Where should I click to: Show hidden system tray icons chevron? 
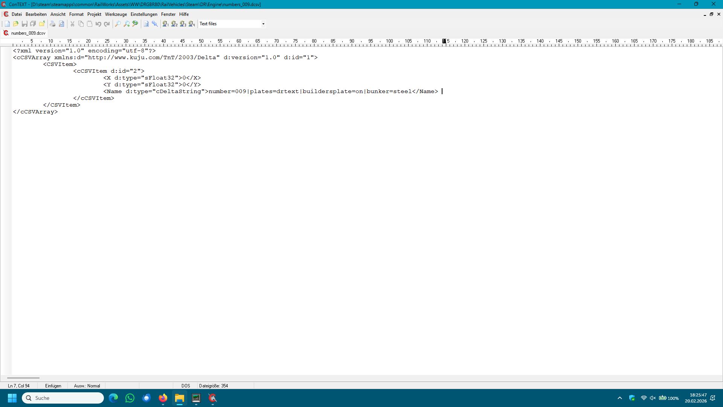pyautogui.click(x=620, y=398)
